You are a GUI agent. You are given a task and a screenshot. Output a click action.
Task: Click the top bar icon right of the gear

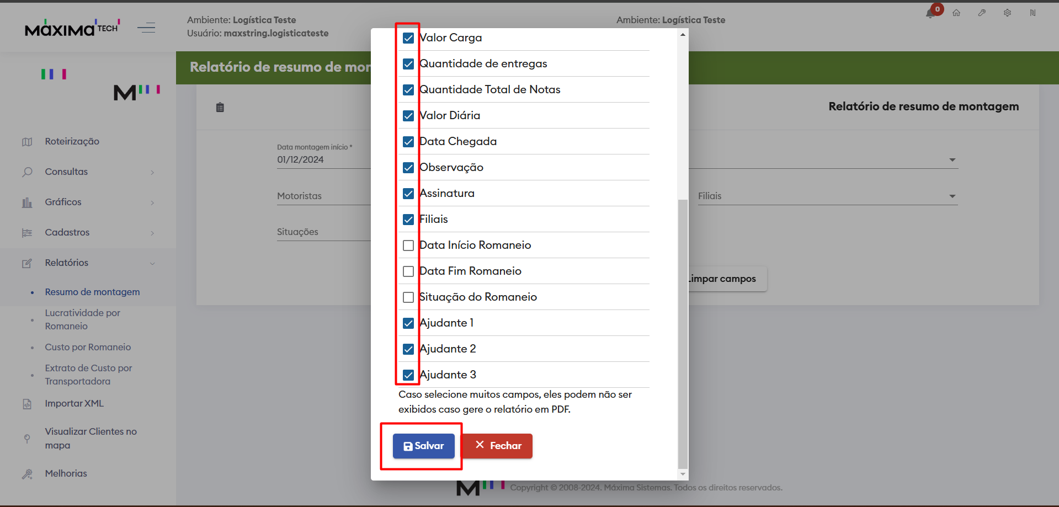pyautogui.click(x=1033, y=13)
